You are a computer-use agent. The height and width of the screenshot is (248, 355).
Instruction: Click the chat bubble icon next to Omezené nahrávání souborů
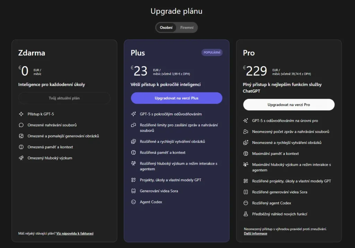click(21, 125)
